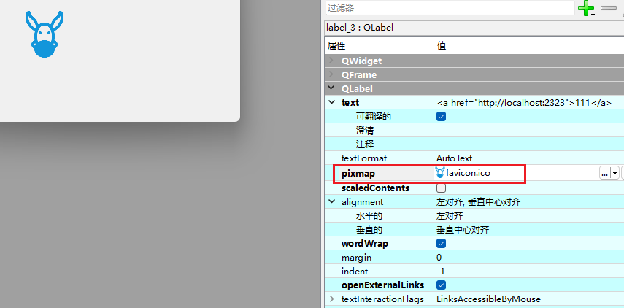624x308 pixels.
Task: Click the gray minus remove property icon
Action: [608, 8]
